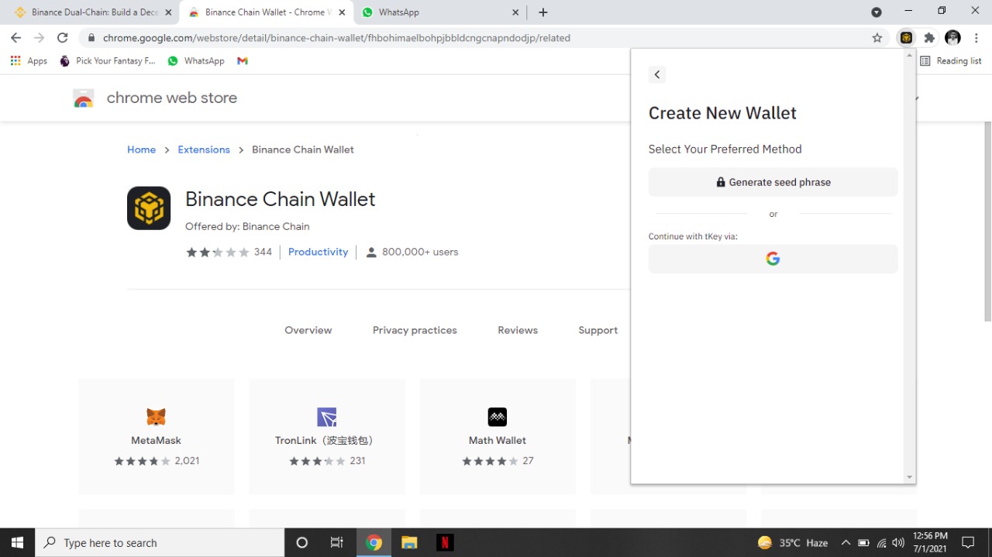Continue with tKey via Google button
This screenshot has height=557, width=992.
coord(773,259)
